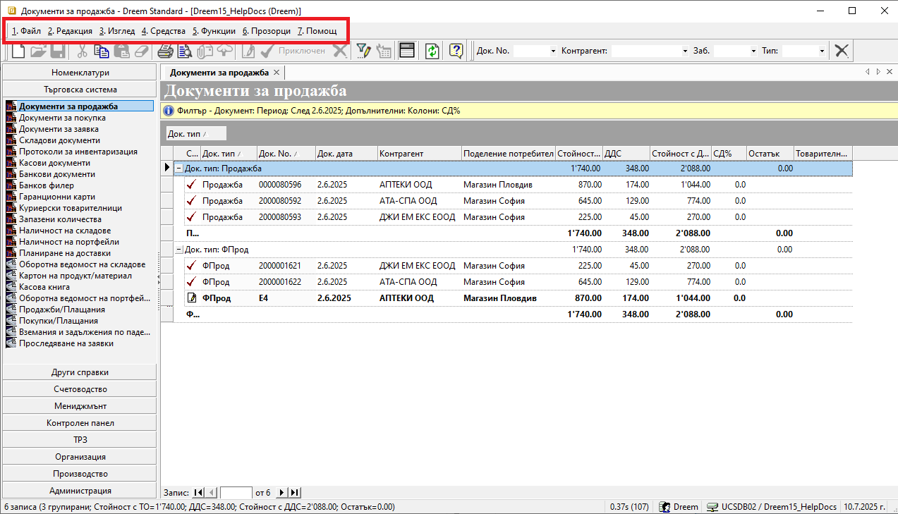Expand the Номенклатури sidebar section

point(80,73)
